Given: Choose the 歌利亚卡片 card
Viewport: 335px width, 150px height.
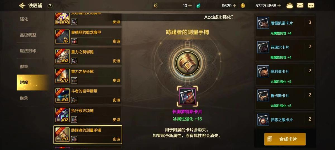Looking at the screenshot, I should (285, 75).
